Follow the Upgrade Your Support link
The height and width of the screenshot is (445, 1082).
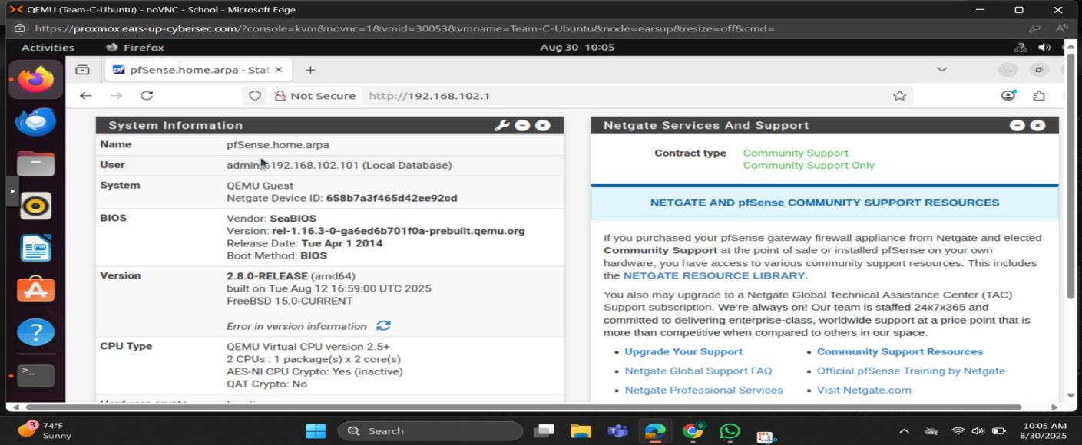(x=683, y=351)
